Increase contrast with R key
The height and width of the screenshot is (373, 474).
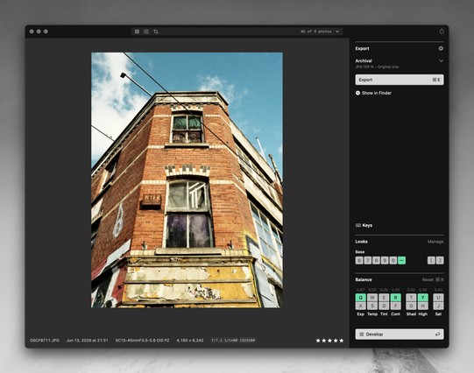click(x=395, y=298)
